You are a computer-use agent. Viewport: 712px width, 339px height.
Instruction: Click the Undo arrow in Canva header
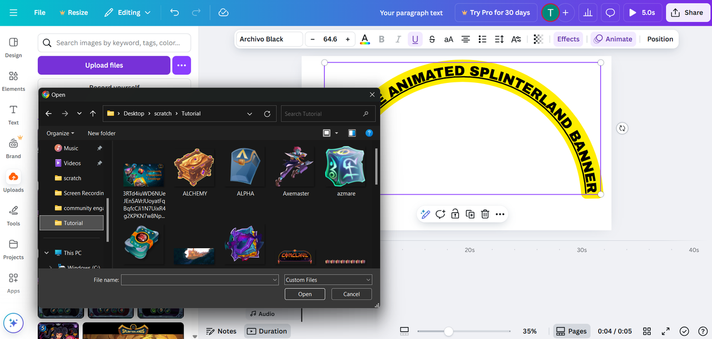click(x=175, y=12)
